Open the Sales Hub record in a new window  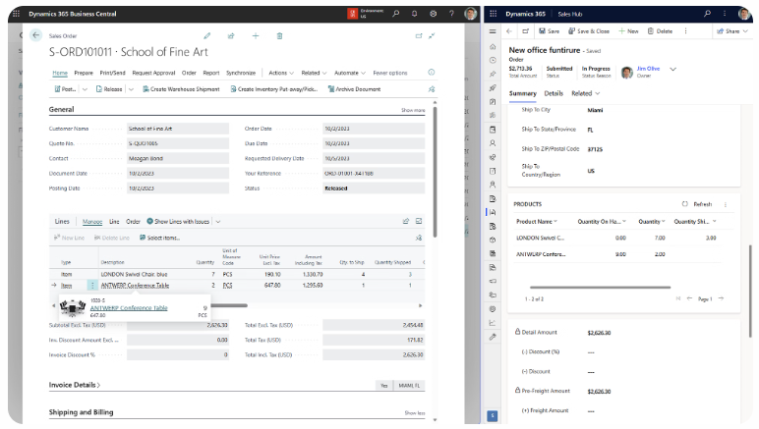pos(526,31)
